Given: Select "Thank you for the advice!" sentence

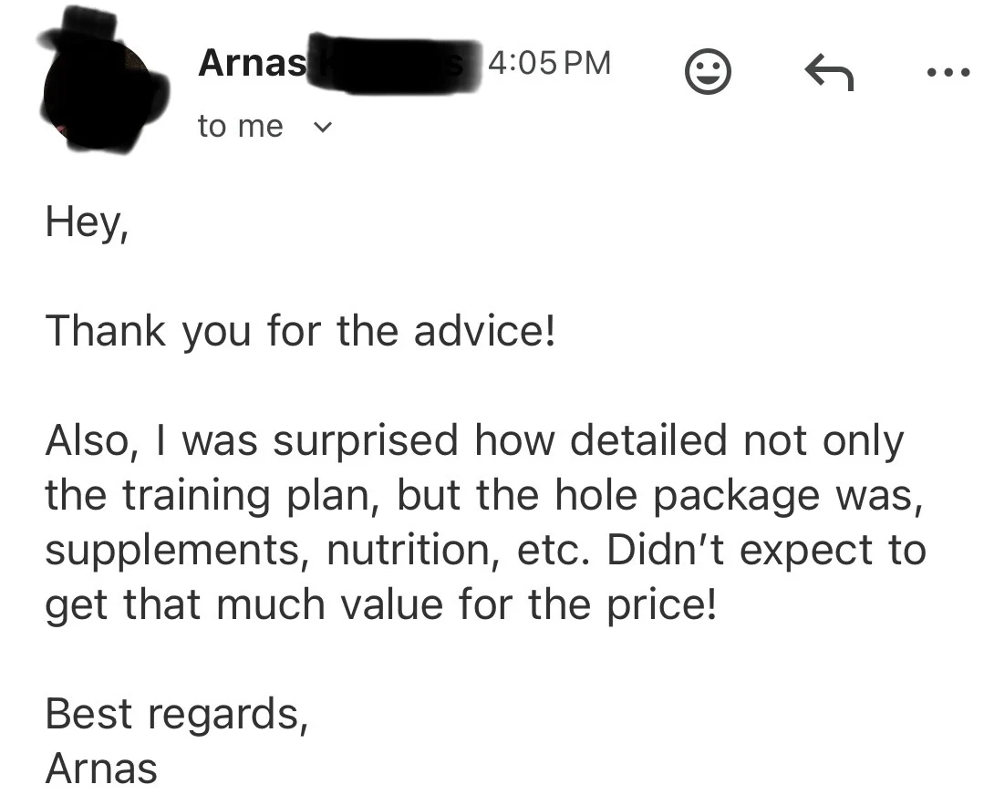Looking at the screenshot, I should click(x=301, y=331).
